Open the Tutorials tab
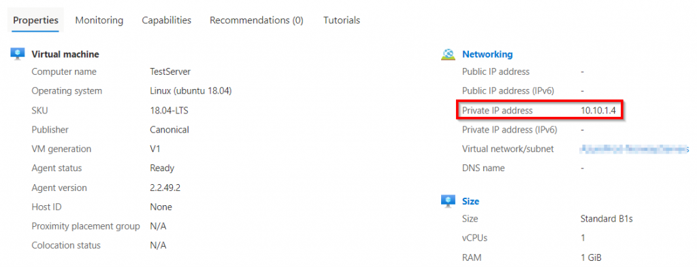 [342, 20]
